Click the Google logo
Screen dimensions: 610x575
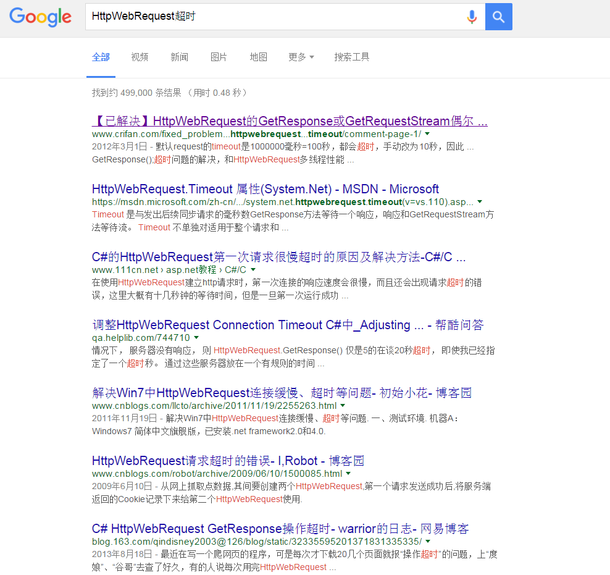click(x=40, y=17)
